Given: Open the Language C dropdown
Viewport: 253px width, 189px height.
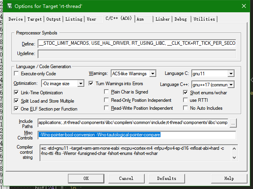Looking at the screenshot, I should tap(231, 74).
